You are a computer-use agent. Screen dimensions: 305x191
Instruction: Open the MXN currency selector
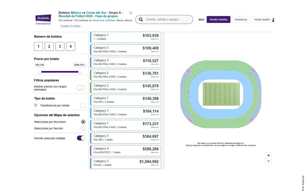click(x=201, y=20)
